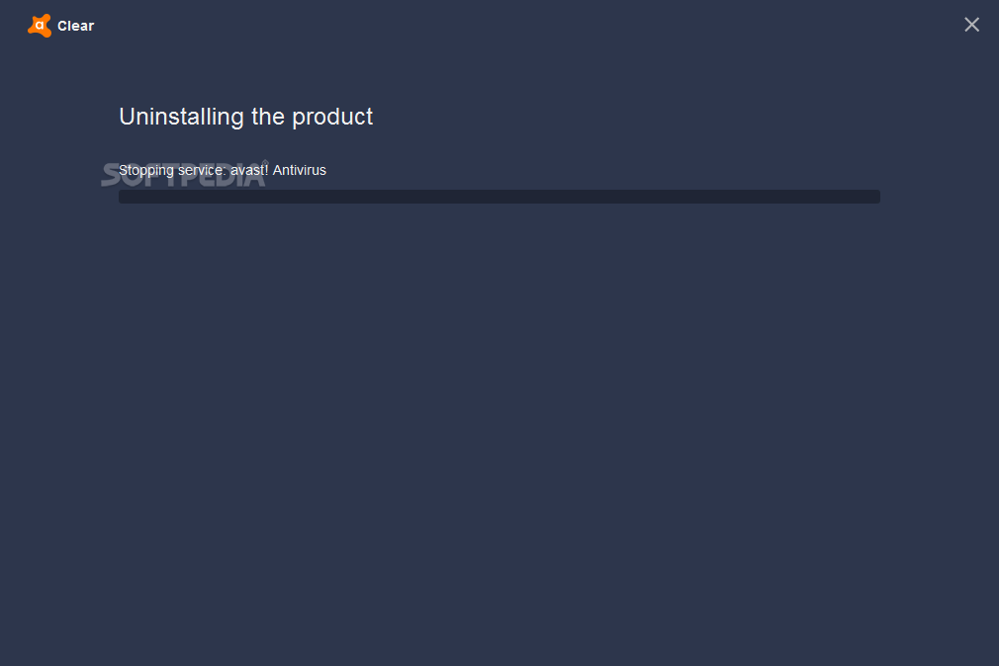Select the word Antivirus in status line
Image resolution: width=999 pixels, height=666 pixels.
pos(300,170)
